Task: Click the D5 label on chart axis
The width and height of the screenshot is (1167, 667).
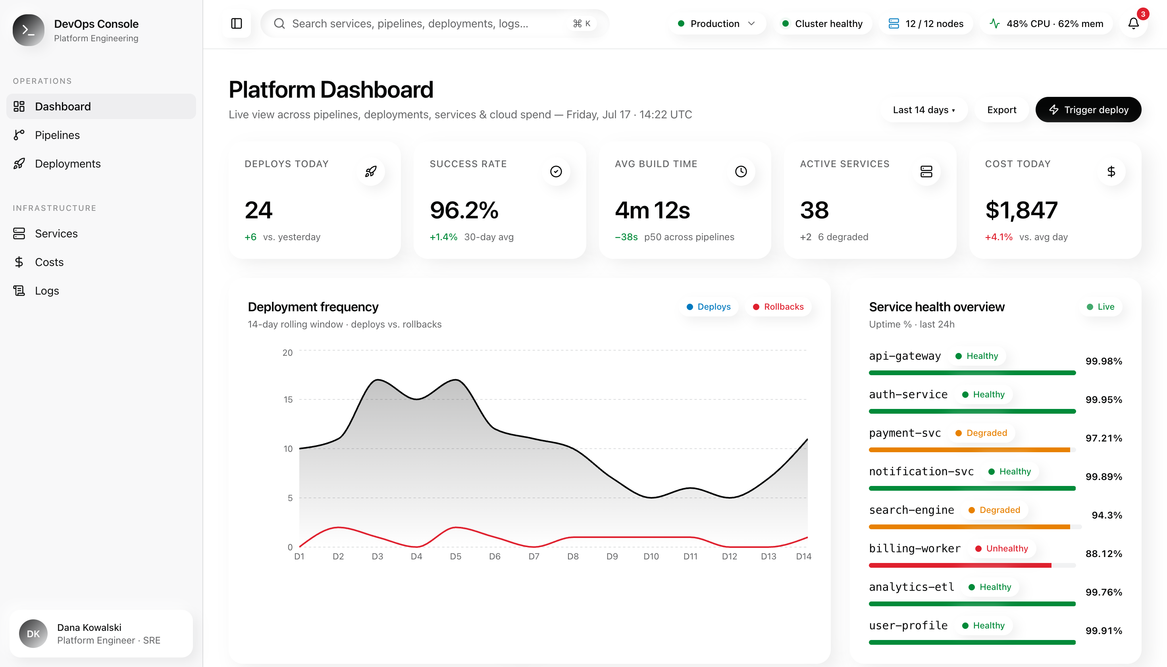Action: tap(455, 556)
